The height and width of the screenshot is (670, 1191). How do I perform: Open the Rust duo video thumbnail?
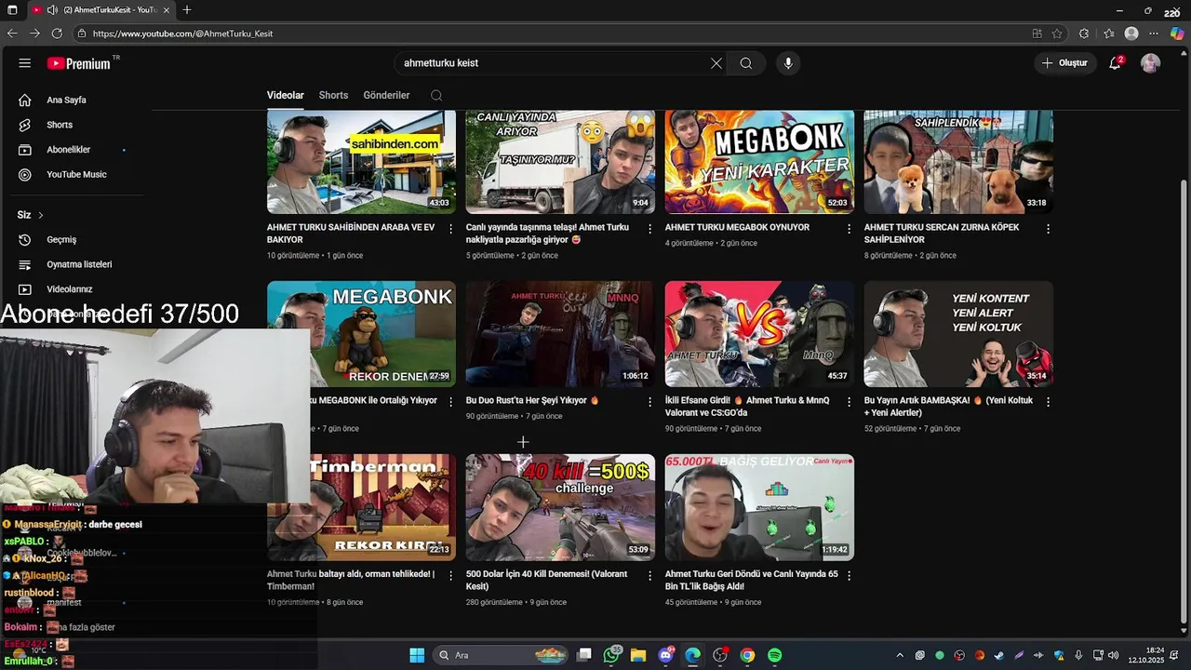click(560, 334)
